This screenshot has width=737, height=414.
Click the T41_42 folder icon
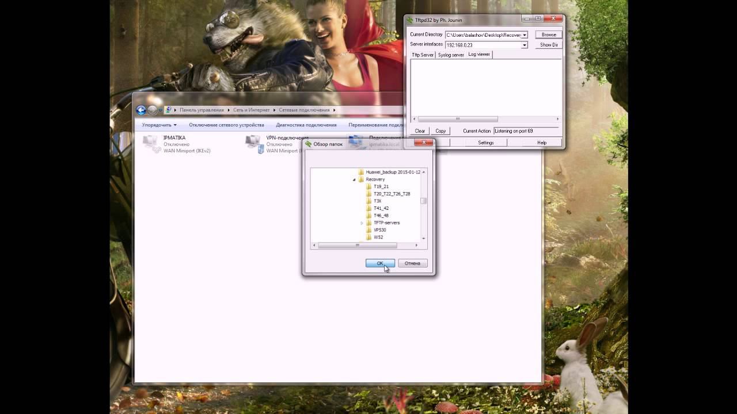(x=369, y=208)
